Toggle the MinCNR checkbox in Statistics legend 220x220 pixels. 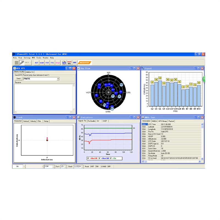click(88, 158)
